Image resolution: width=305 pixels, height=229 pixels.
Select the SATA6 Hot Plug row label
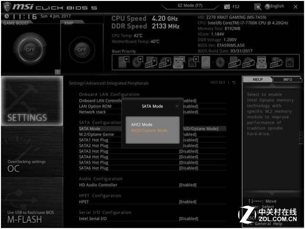[93, 168]
